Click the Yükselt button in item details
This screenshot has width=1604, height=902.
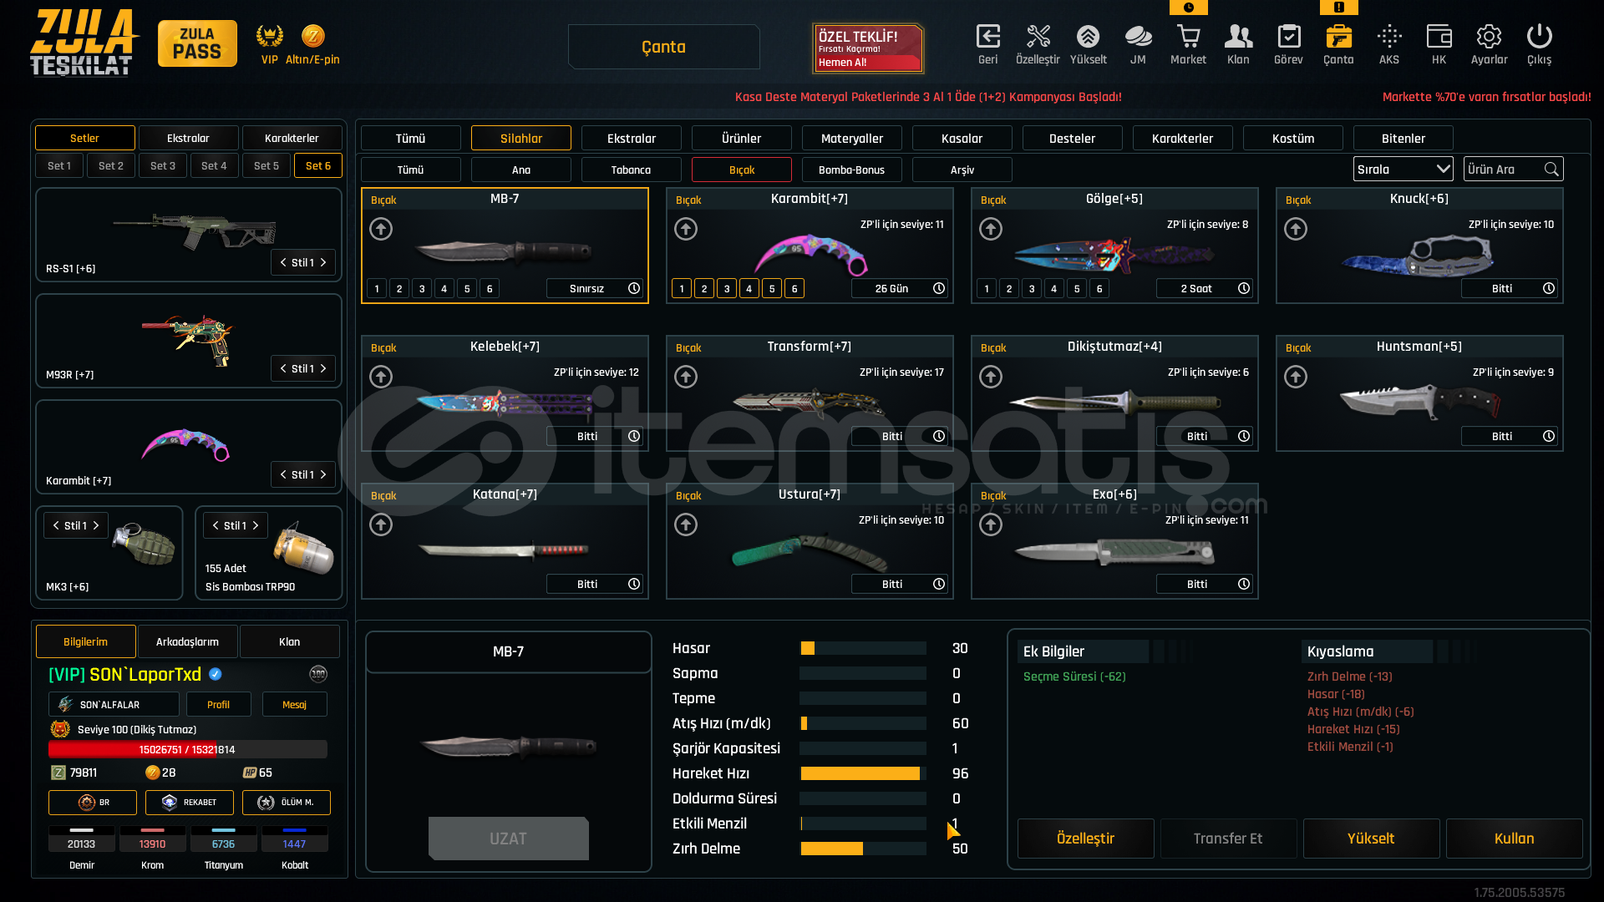pyautogui.click(x=1371, y=839)
